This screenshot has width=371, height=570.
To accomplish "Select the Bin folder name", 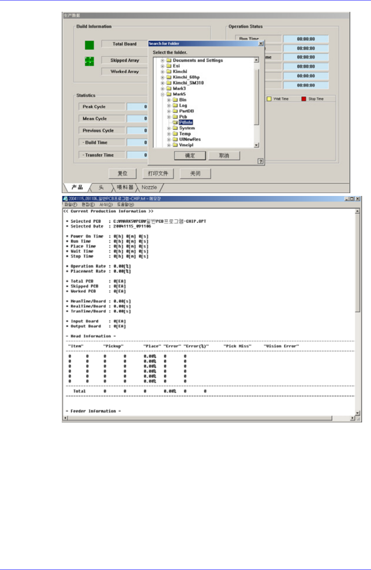I will pos(183,100).
